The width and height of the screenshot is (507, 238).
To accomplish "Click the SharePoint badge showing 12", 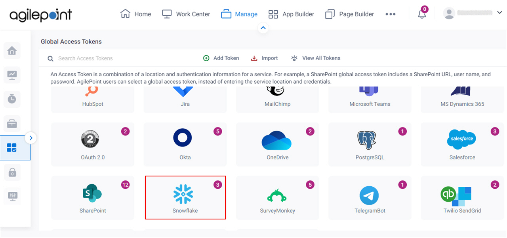I will point(125,184).
